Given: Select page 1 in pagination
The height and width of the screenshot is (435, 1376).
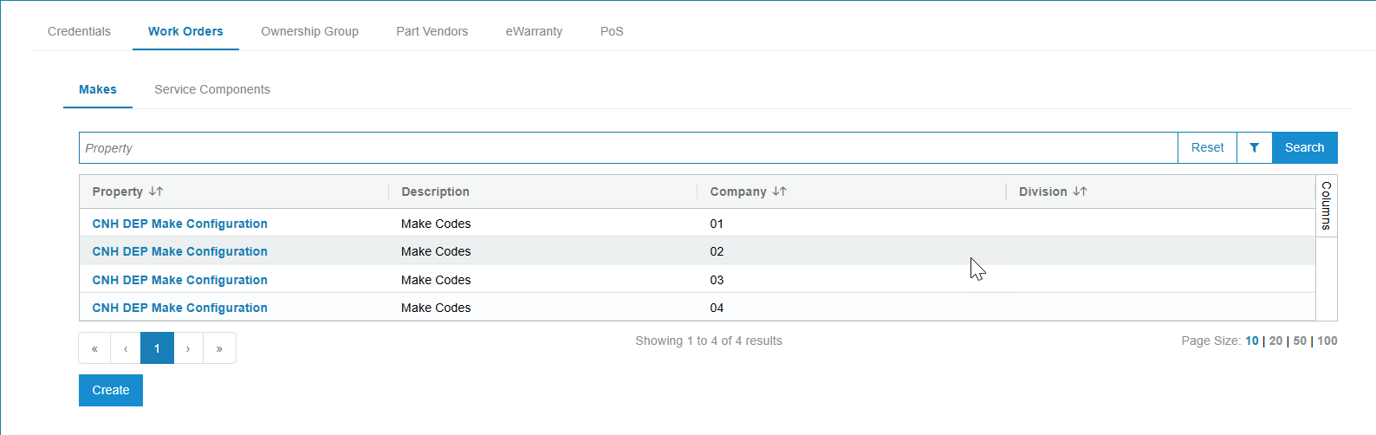Looking at the screenshot, I should click(x=157, y=348).
